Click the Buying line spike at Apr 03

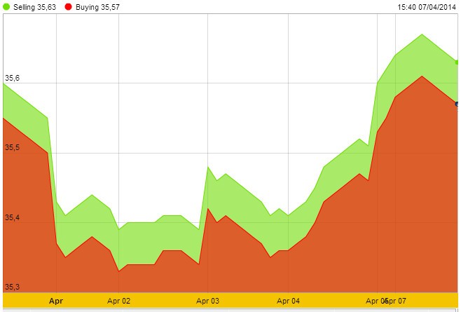point(208,208)
